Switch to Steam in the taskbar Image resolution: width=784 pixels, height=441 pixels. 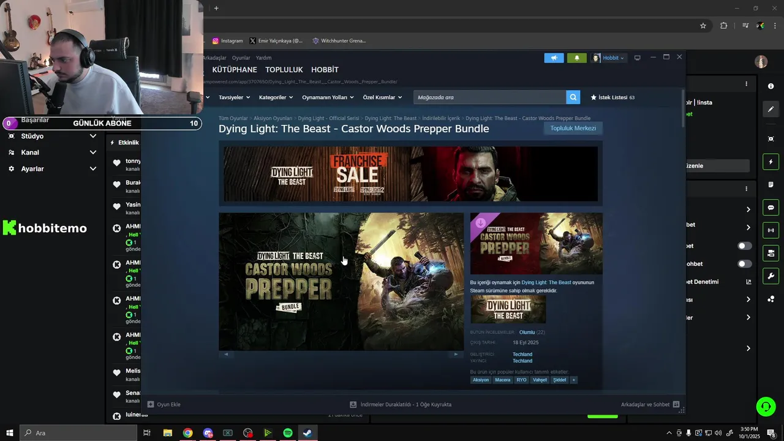pyautogui.click(x=307, y=433)
